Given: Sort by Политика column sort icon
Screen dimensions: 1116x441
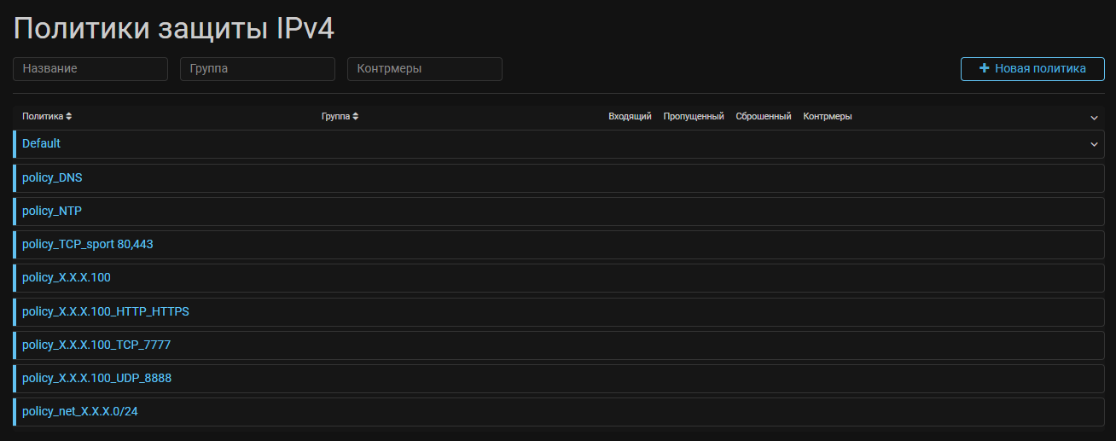Looking at the screenshot, I should click(x=69, y=116).
